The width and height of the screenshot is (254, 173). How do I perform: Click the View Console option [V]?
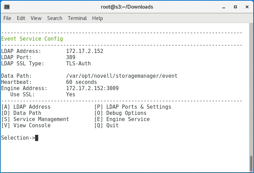pos(26,126)
